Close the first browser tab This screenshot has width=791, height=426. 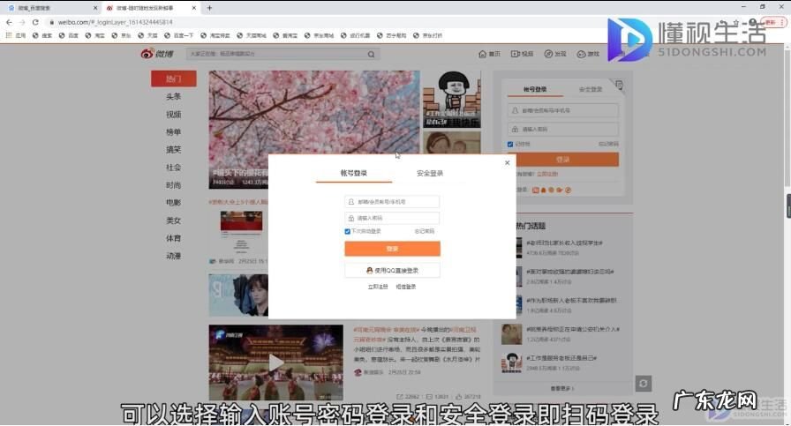pos(95,8)
